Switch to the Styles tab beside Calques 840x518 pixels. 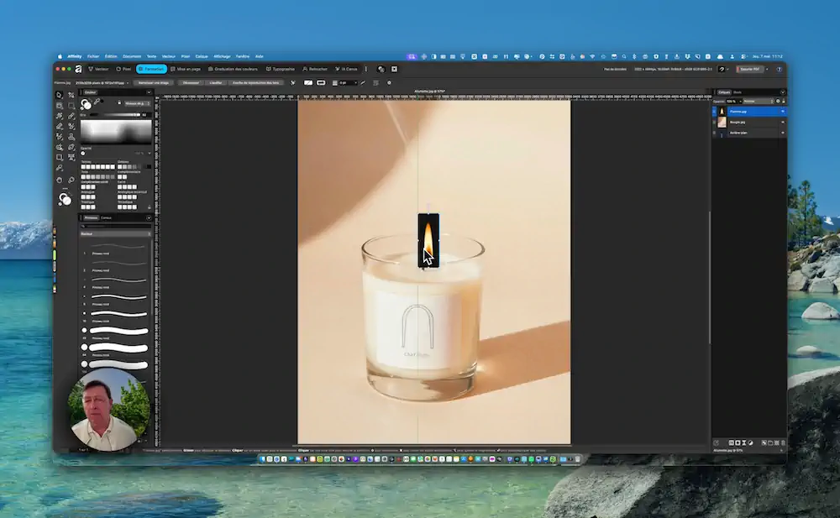[738, 92]
